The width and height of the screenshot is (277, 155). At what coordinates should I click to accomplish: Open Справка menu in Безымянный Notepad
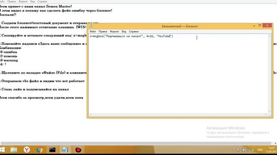[134, 31]
